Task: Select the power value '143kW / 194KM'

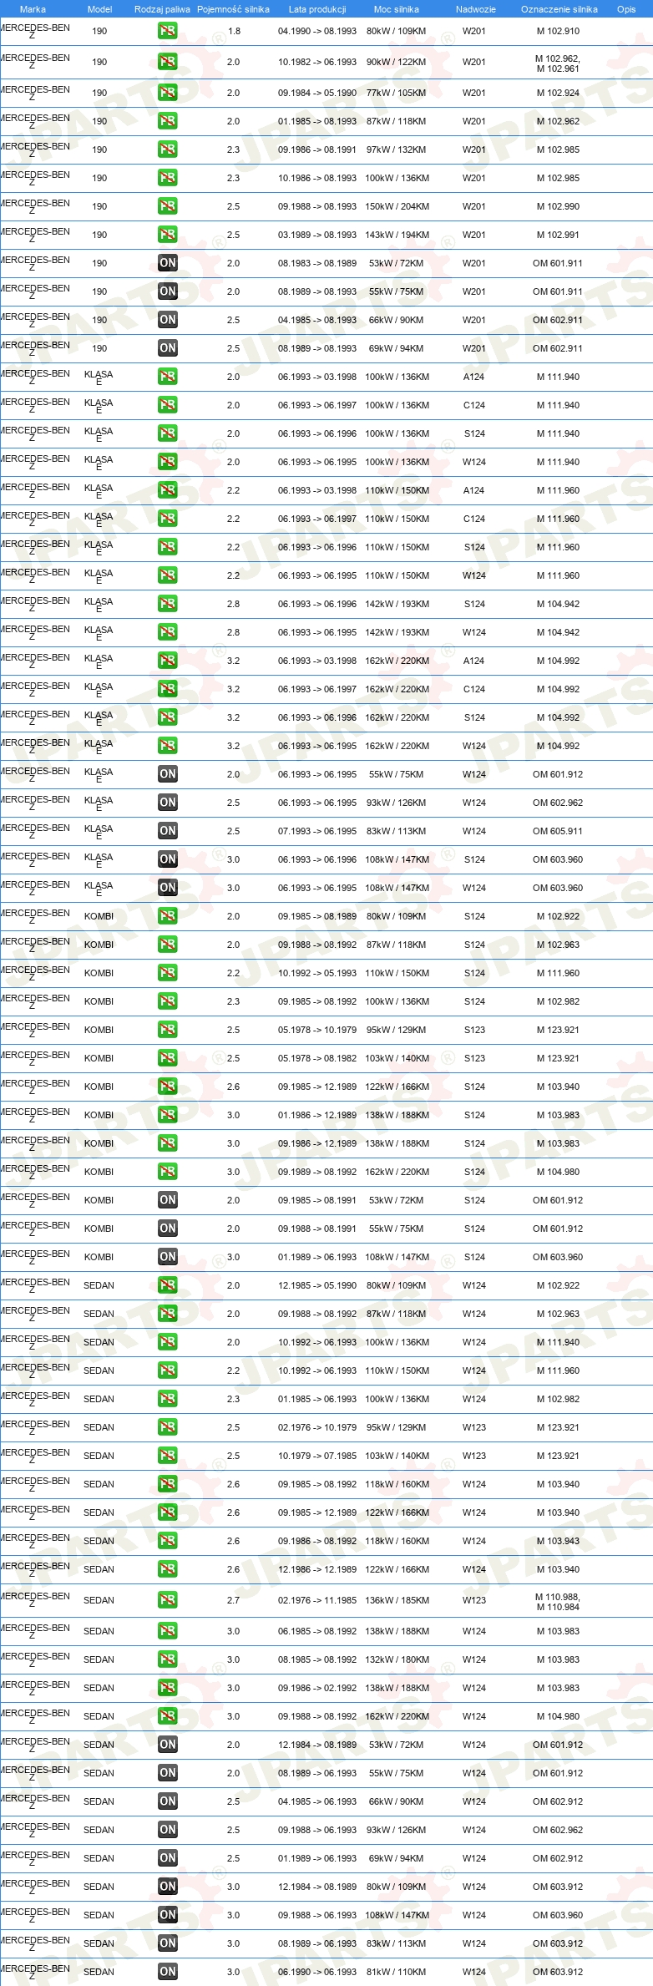Action: pos(397,235)
